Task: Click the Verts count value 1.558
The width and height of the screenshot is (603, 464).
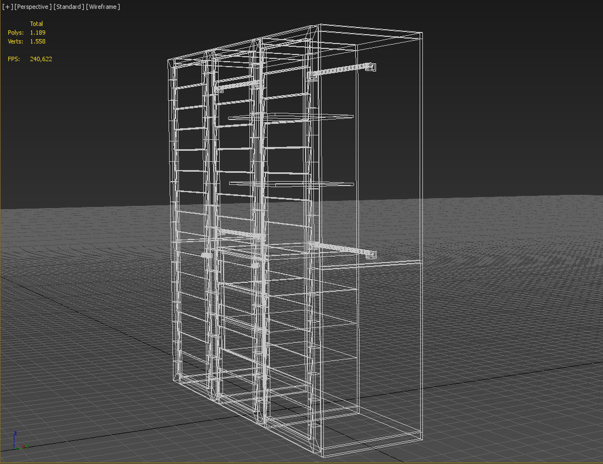Action: coord(37,41)
